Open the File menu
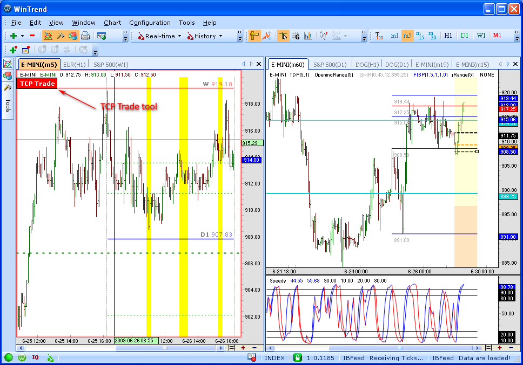 tap(16, 23)
